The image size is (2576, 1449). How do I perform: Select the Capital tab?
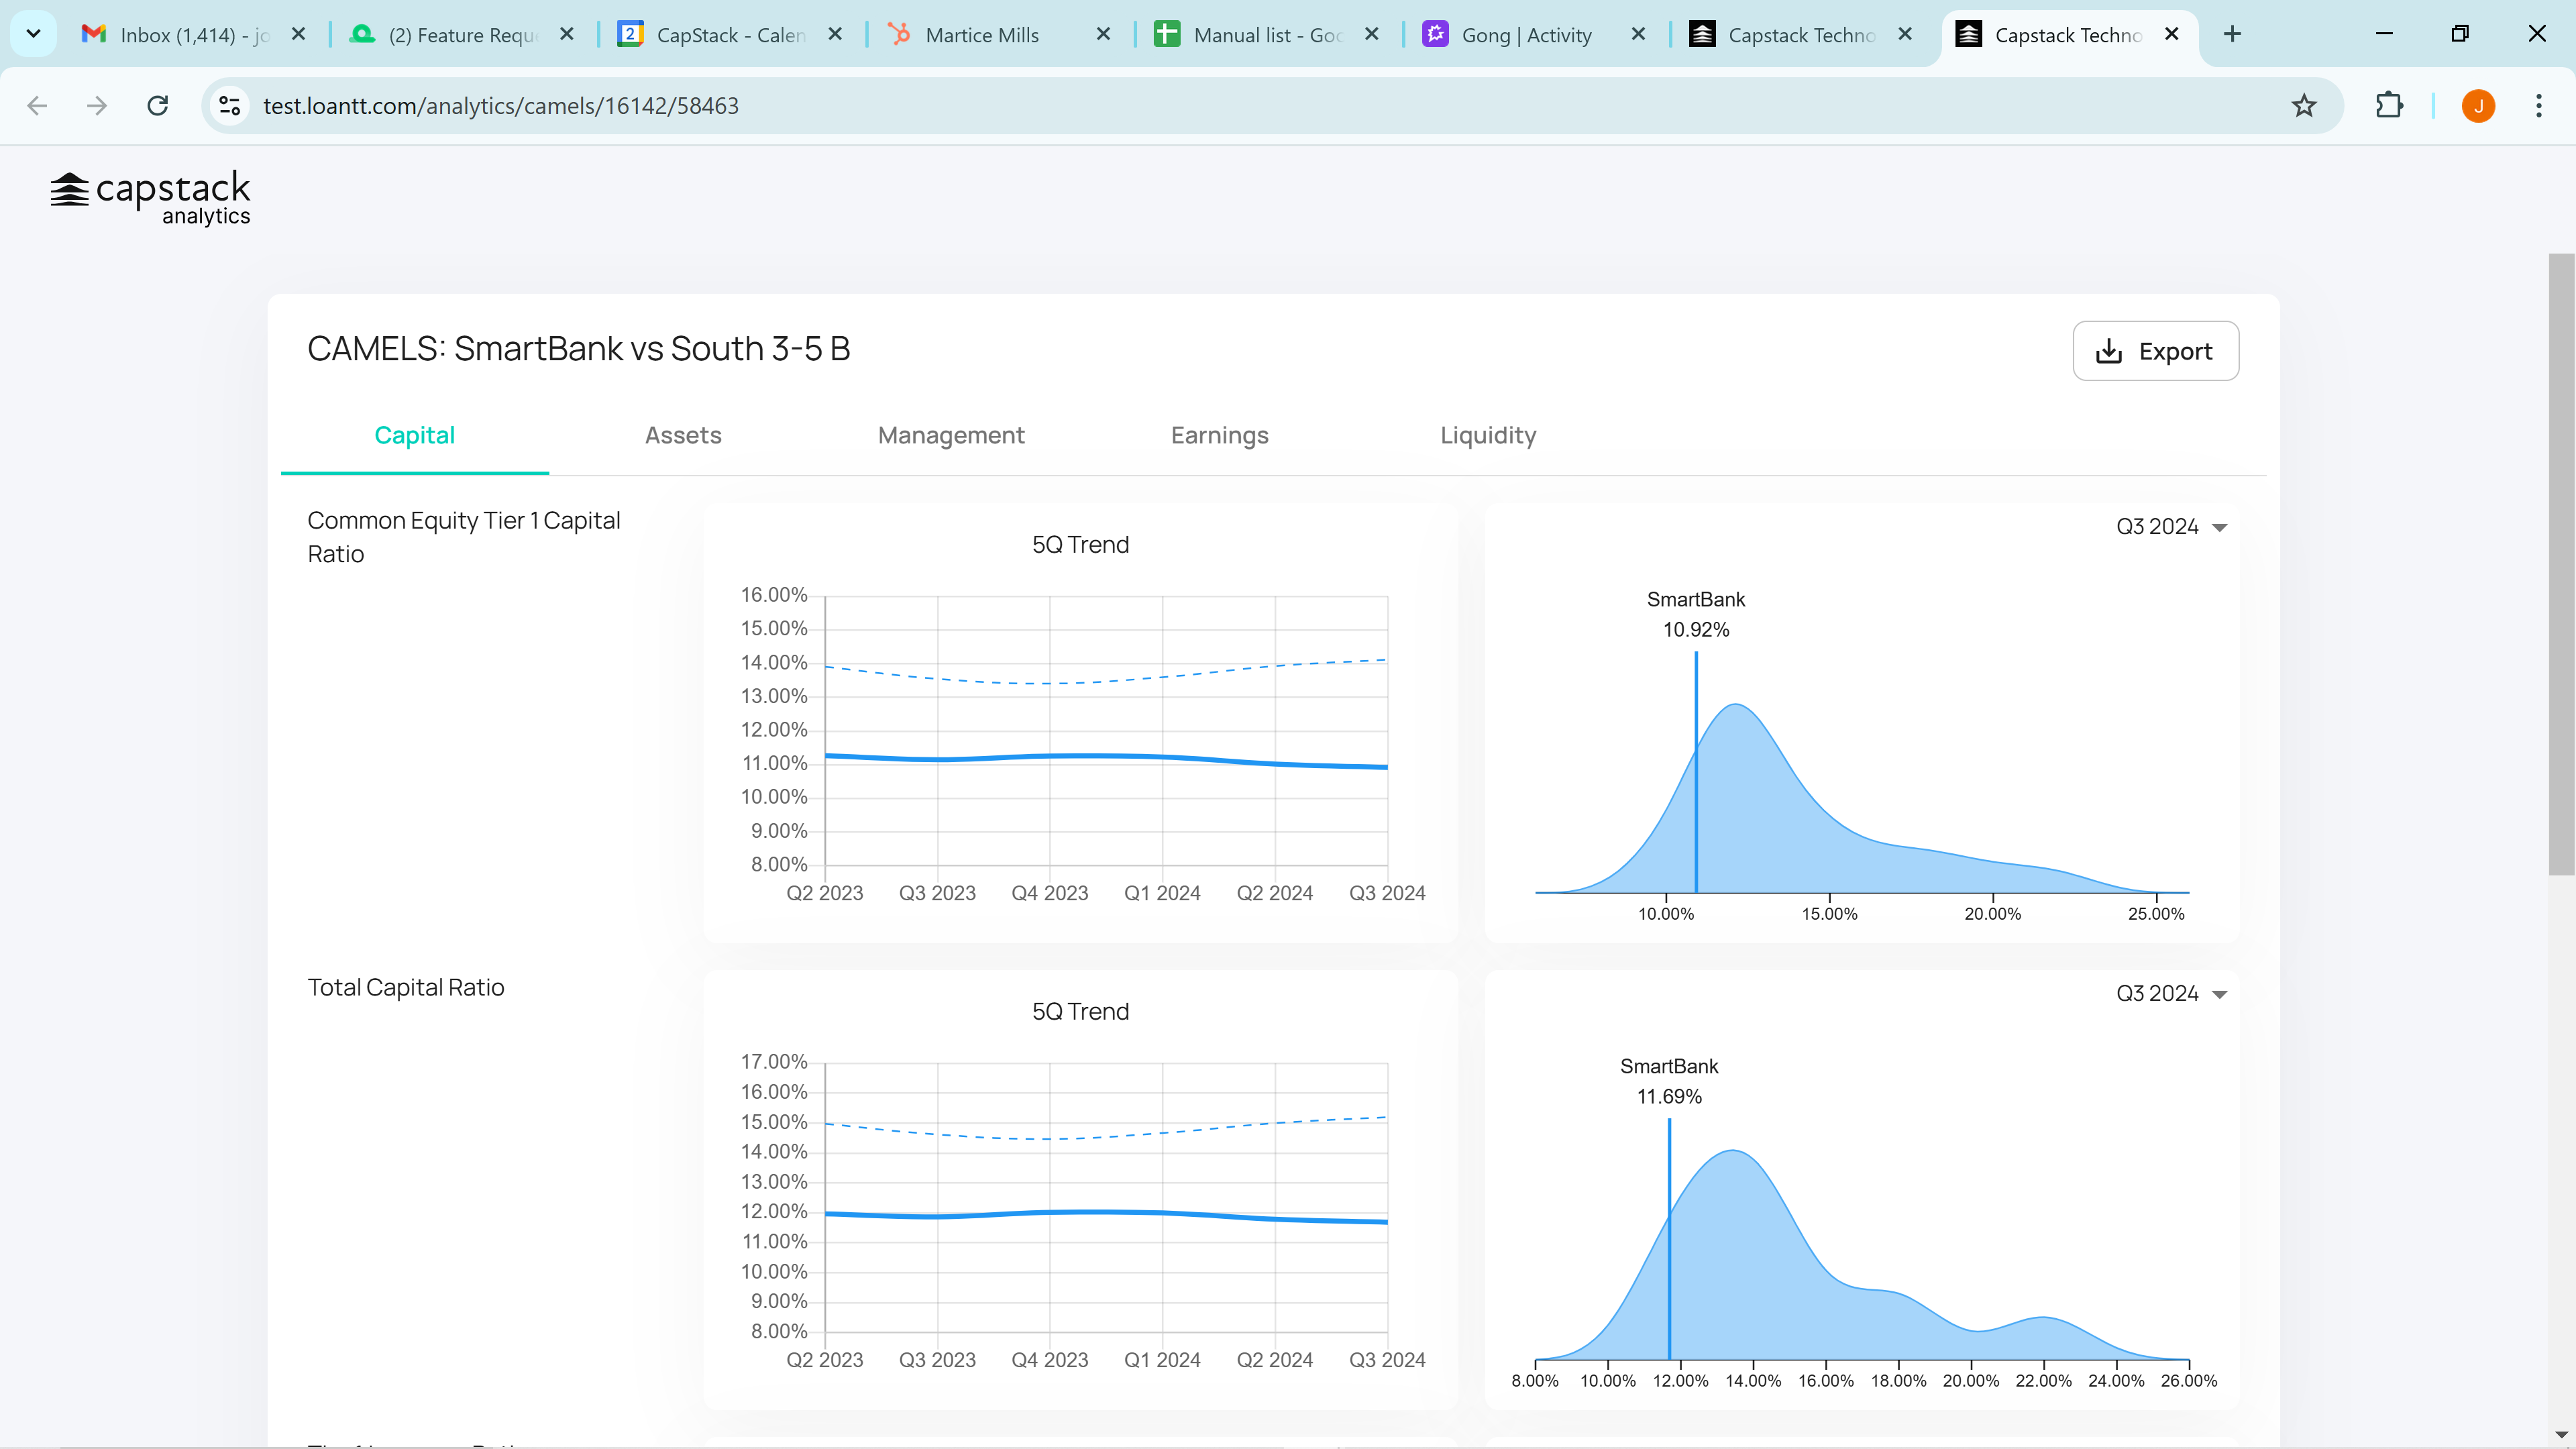pyautogui.click(x=414, y=435)
